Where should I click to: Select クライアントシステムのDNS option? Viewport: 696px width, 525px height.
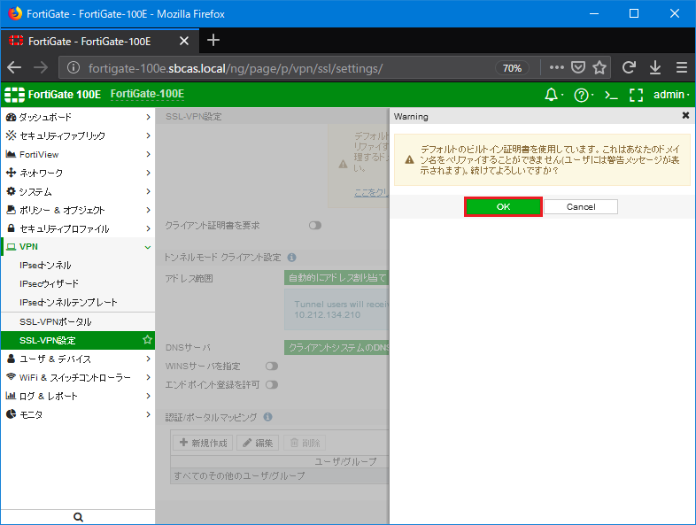336,347
